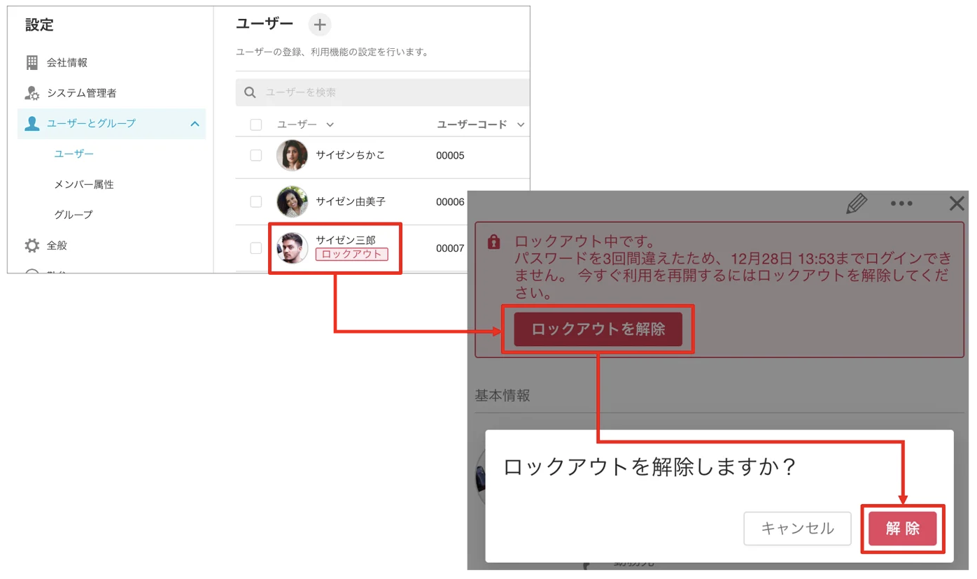
Task: Click the system administrator icon
Action: 32,93
